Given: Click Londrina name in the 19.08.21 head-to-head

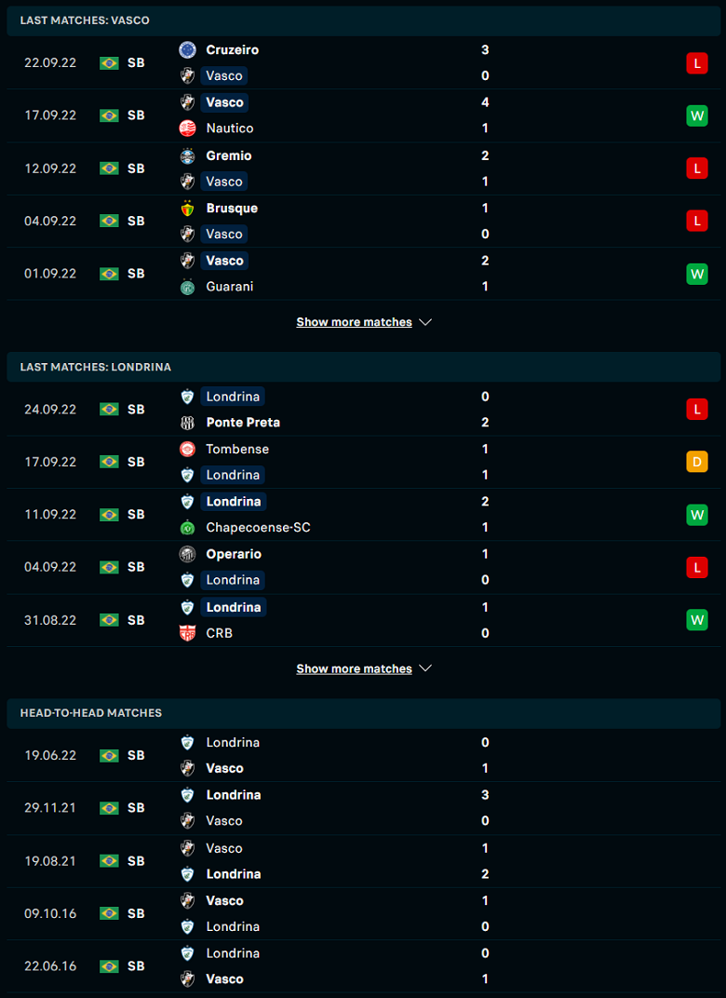Looking at the screenshot, I should (x=234, y=874).
